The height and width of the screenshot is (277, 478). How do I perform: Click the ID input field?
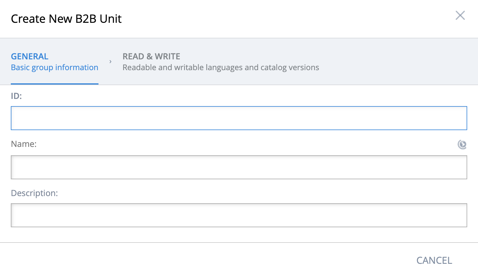239,118
